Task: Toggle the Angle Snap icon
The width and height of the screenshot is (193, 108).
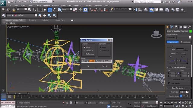Action: tap(96, 10)
